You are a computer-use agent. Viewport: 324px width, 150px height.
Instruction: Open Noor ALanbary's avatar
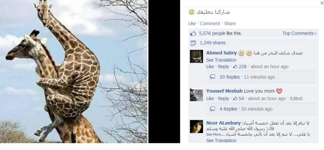(196, 127)
